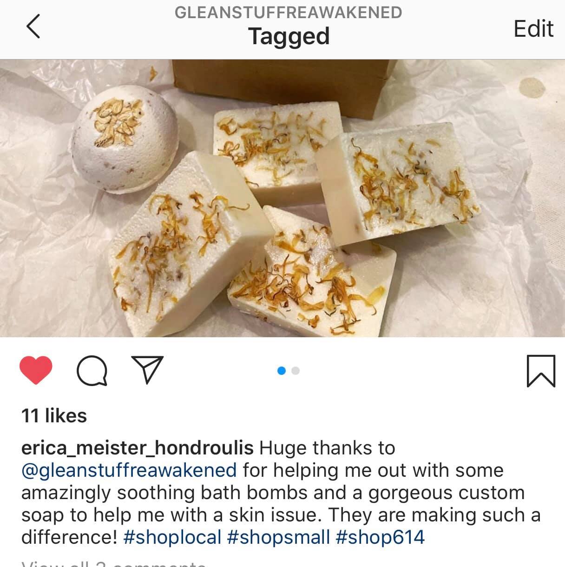Viewport: 565px width, 567px height.
Task: View all comments on the post
Action: [x=113, y=563]
